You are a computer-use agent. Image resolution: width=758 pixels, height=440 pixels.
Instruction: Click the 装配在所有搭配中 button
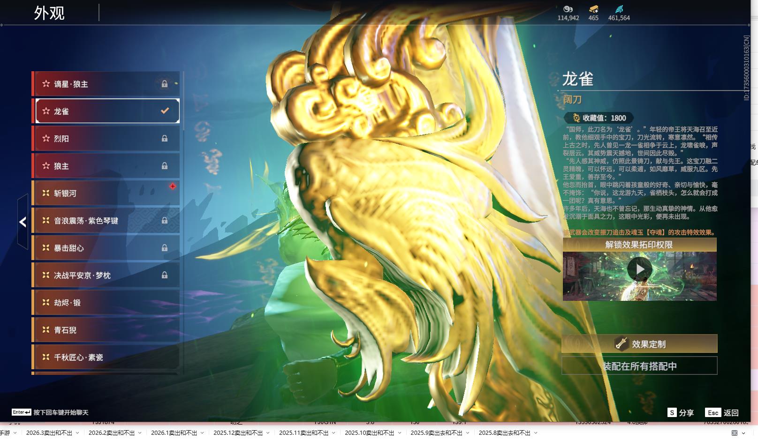pyautogui.click(x=639, y=366)
